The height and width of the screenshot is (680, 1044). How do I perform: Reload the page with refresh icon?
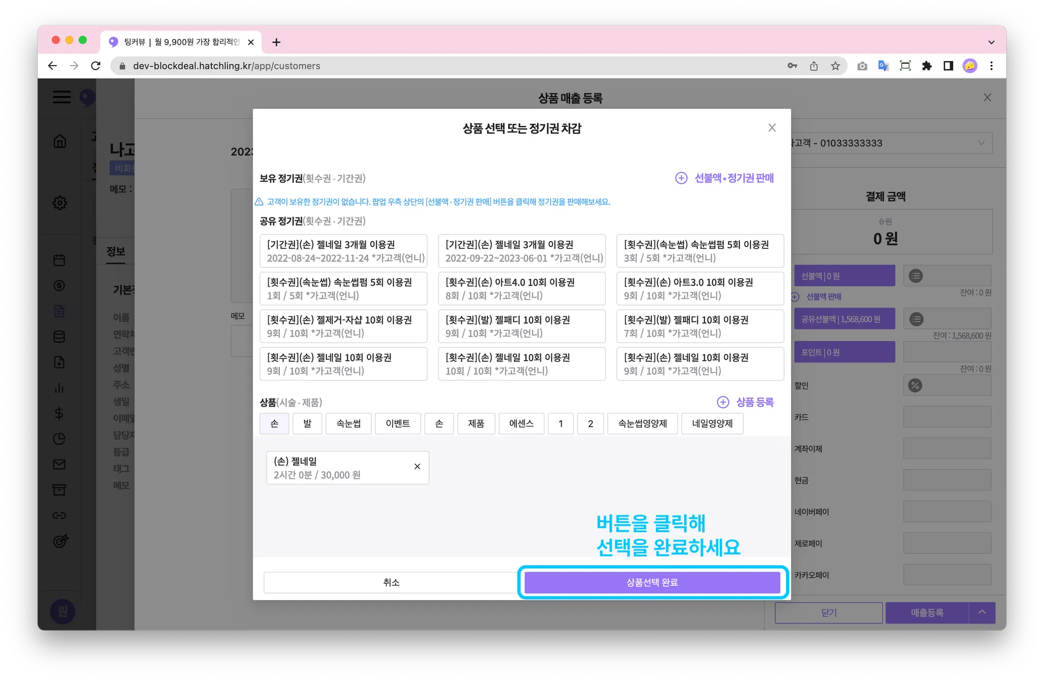(x=96, y=66)
